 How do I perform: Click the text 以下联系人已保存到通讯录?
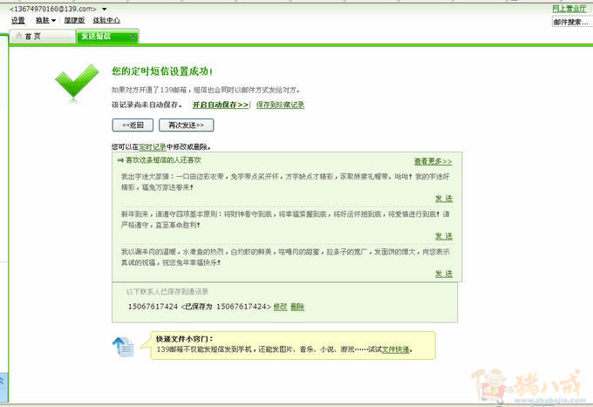[x=167, y=292]
